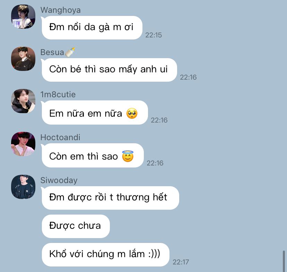This screenshot has width=287, height=272.
Task: Tap the baby bottle emoji next to Besua
Action: click(x=70, y=52)
